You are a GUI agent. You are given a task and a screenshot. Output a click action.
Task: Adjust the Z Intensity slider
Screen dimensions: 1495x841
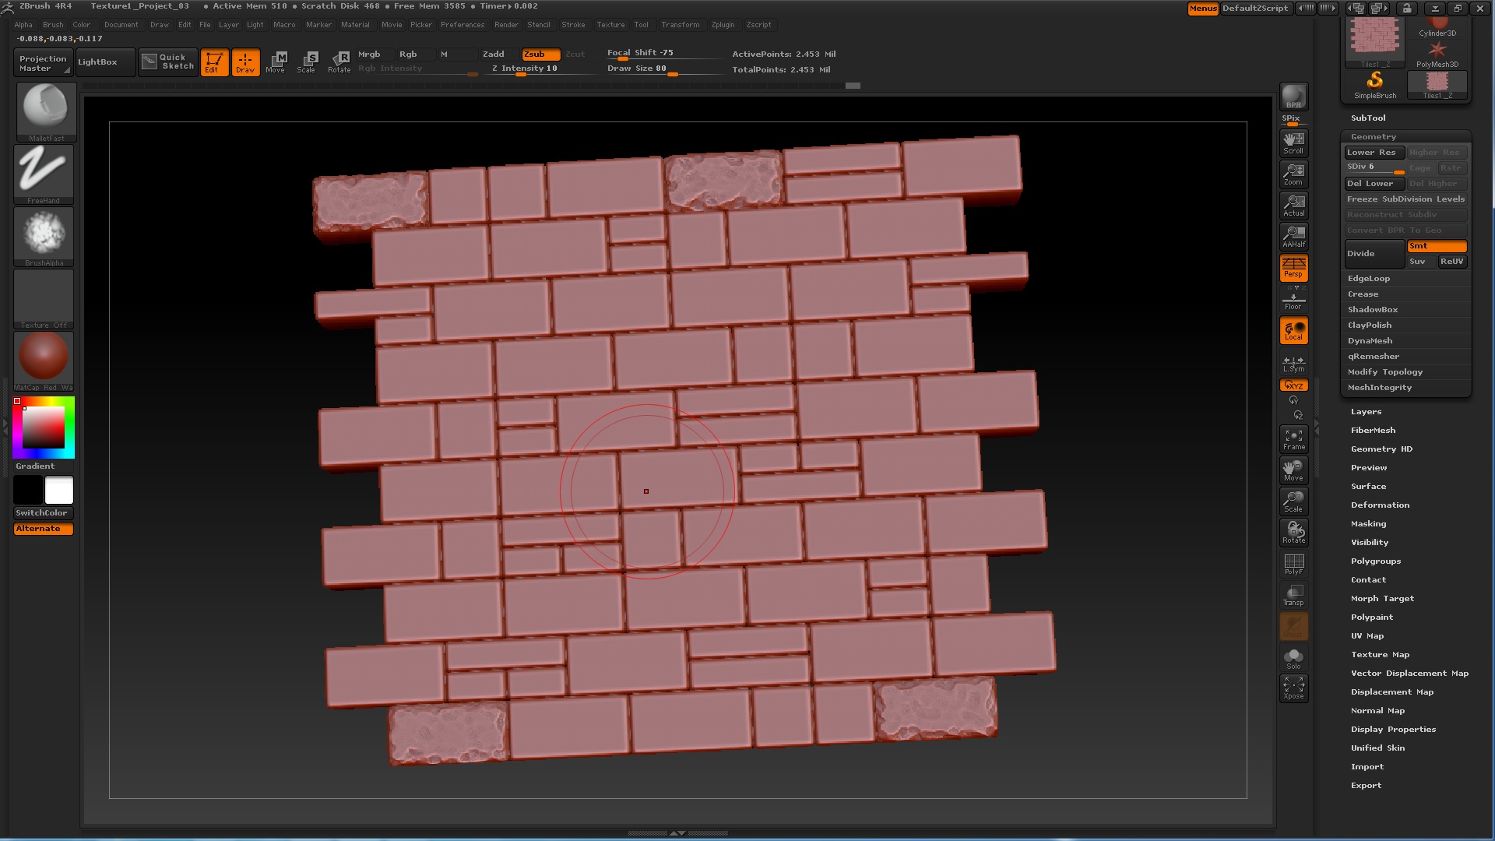click(x=524, y=69)
